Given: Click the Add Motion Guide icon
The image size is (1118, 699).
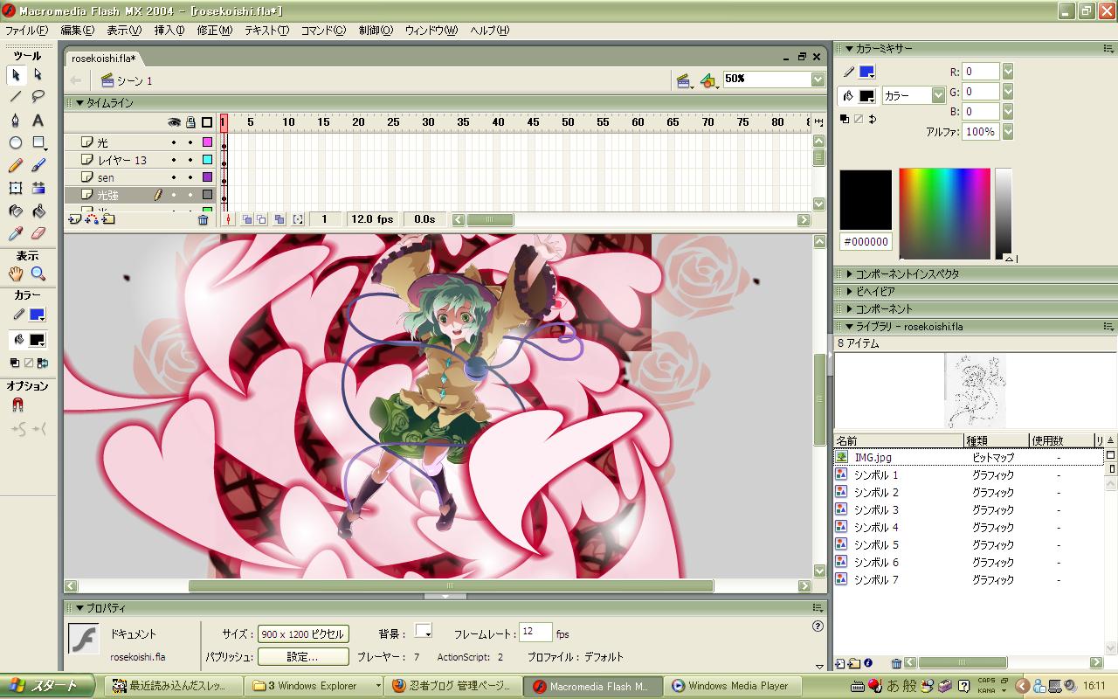Looking at the screenshot, I should [x=92, y=220].
